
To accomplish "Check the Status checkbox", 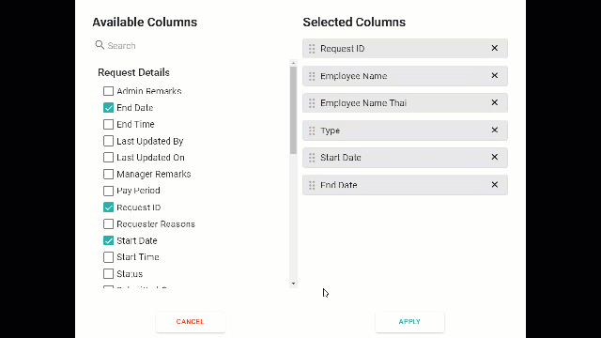I will (109, 273).
